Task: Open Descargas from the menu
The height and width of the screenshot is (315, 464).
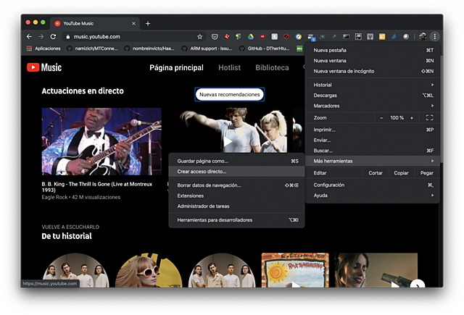Action: click(x=372, y=96)
